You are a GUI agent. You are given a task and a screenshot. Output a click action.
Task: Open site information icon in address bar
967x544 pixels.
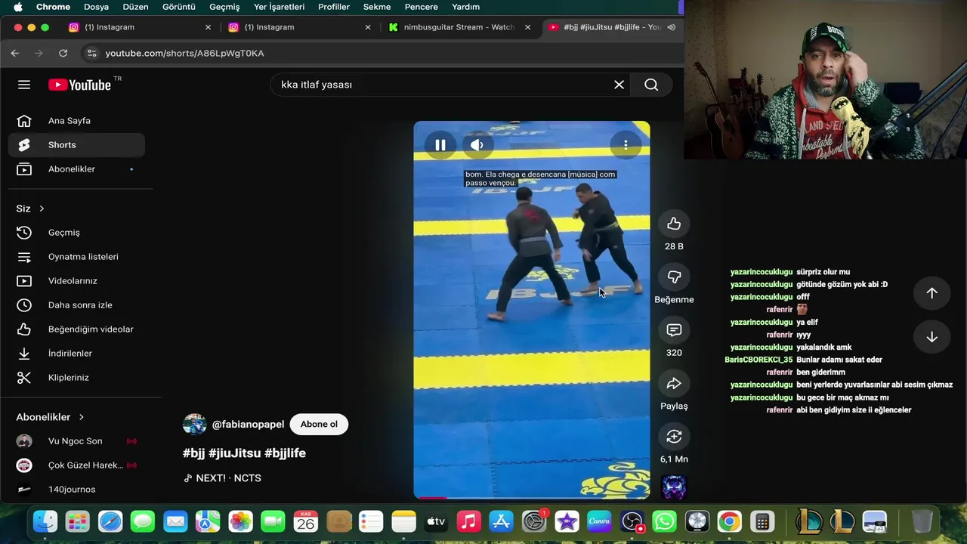(x=91, y=53)
